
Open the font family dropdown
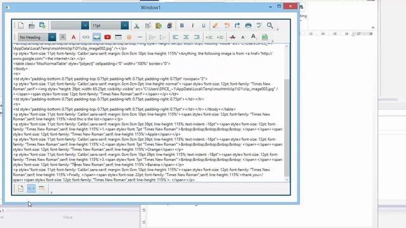pos(85,25)
